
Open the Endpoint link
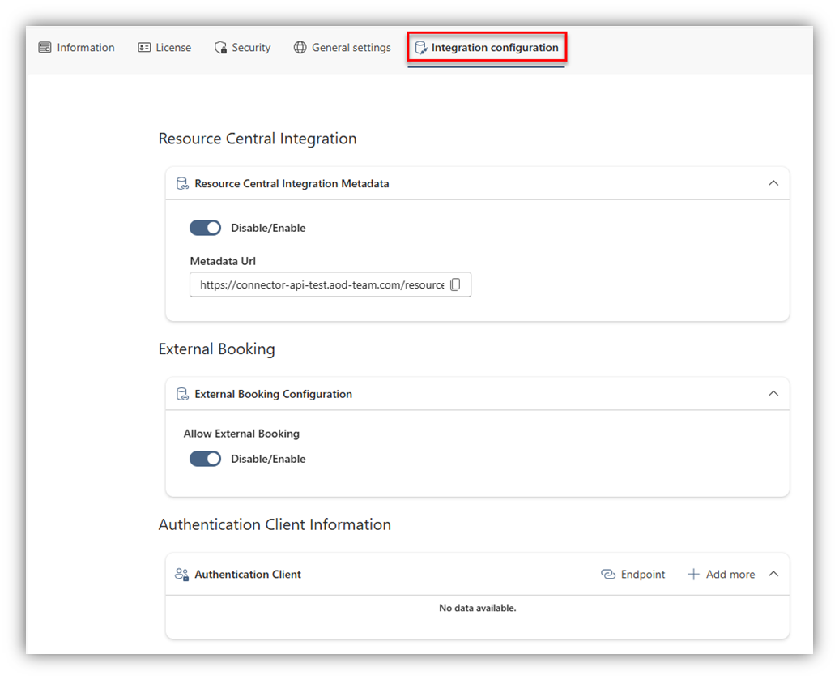pos(633,575)
